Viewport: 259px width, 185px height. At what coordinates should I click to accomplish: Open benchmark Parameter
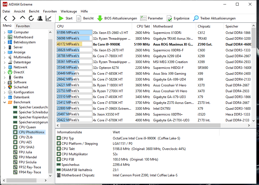[152, 18]
